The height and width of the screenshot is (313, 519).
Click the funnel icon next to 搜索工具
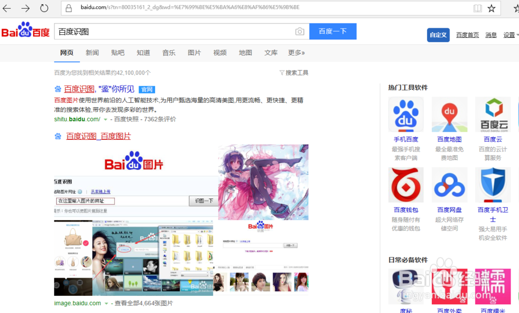click(282, 73)
